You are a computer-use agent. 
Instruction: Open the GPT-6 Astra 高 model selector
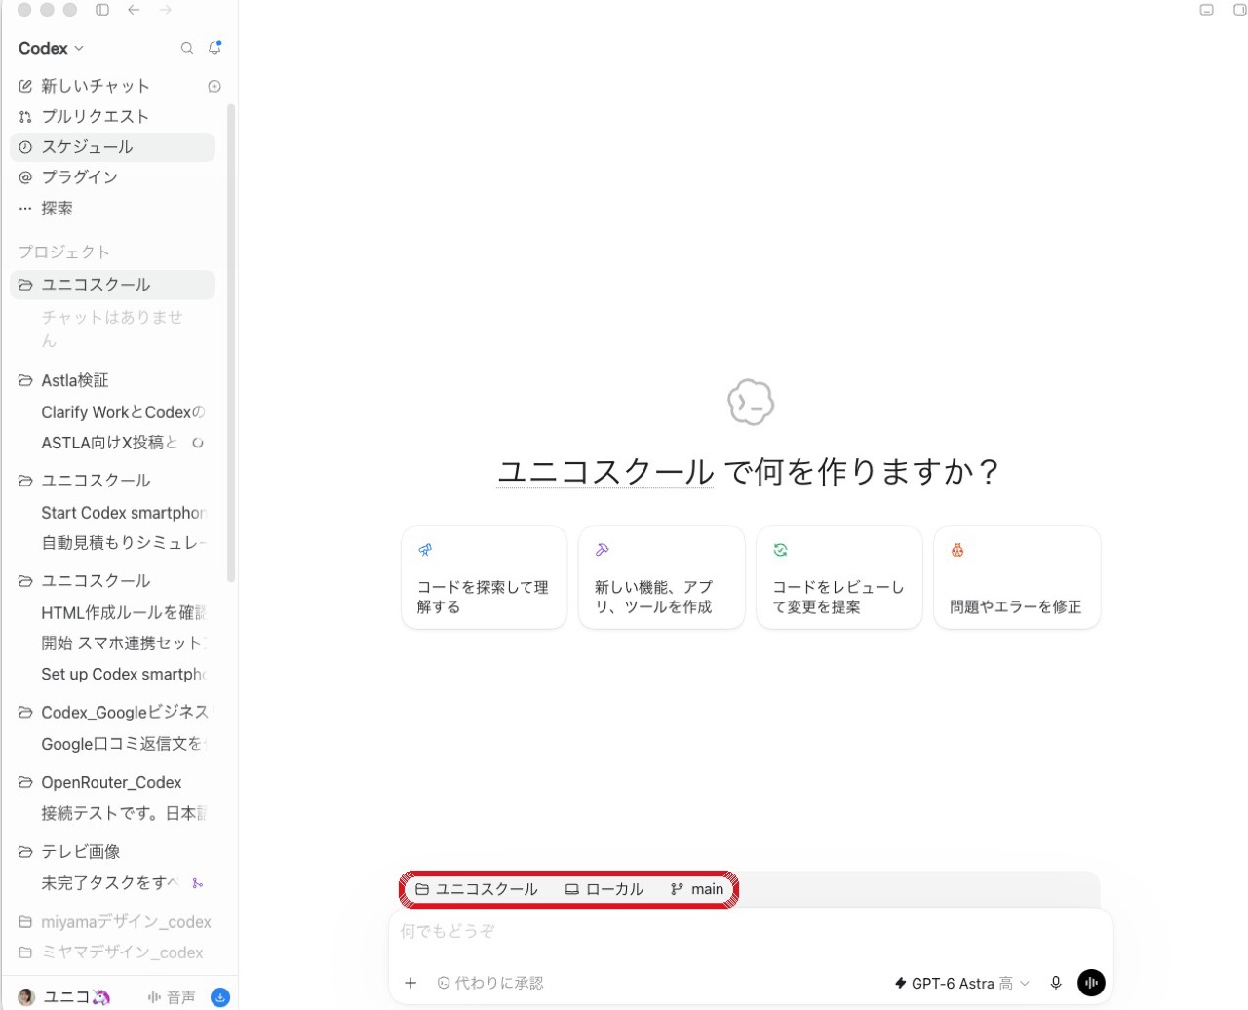point(961,983)
